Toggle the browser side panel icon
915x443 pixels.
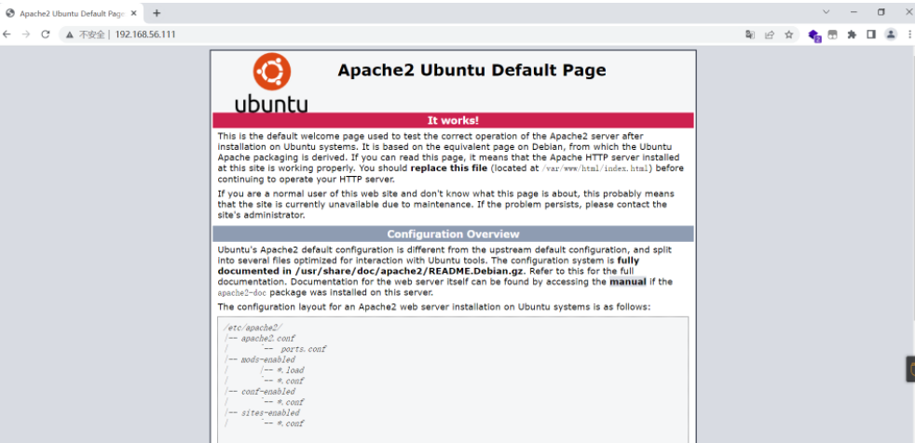[x=871, y=35]
